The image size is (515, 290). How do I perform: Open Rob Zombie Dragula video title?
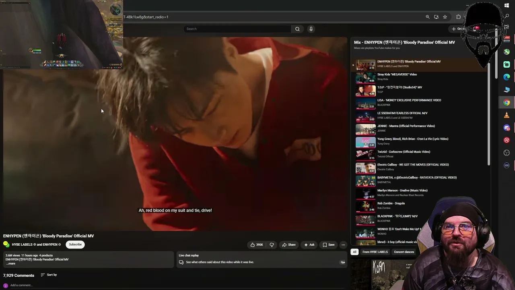click(391, 203)
